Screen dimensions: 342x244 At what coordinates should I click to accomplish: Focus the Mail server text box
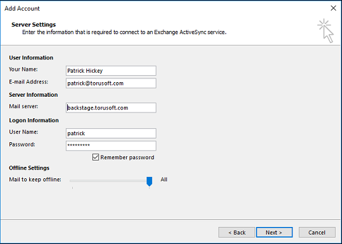(111, 107)
